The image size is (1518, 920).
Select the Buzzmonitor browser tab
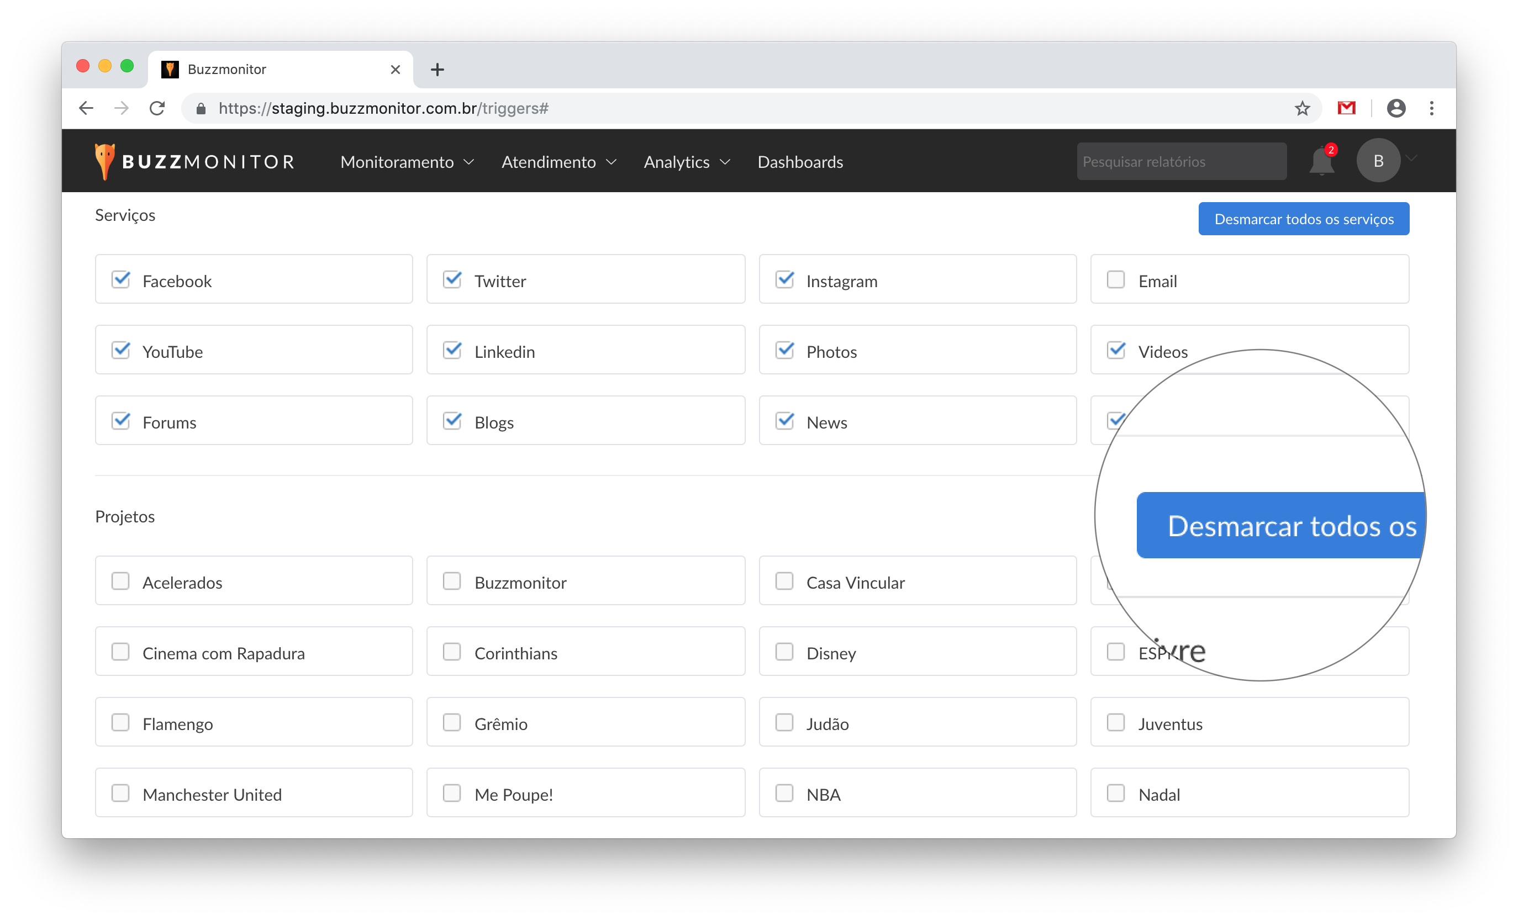(271, 69)
